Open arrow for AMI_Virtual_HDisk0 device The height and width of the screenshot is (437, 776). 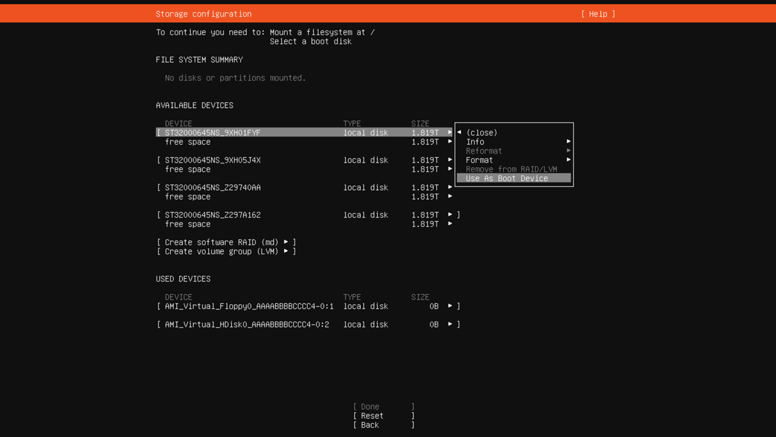450,325
